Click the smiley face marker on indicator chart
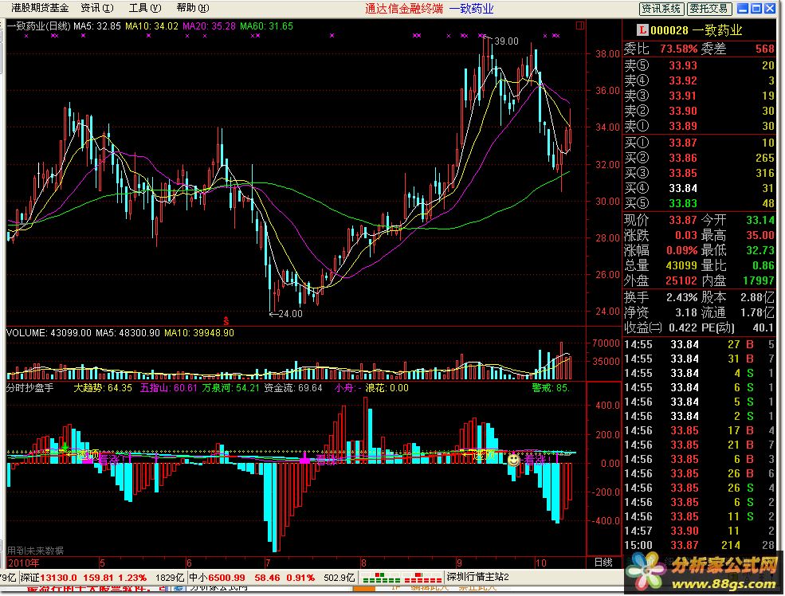The width and height of the screenshot is (785, 596). [x=514, y=460]
